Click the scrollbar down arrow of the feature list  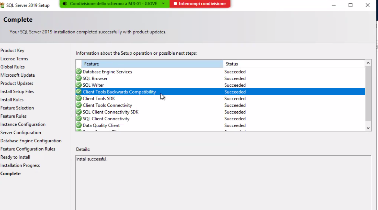[x=368, y=128]
